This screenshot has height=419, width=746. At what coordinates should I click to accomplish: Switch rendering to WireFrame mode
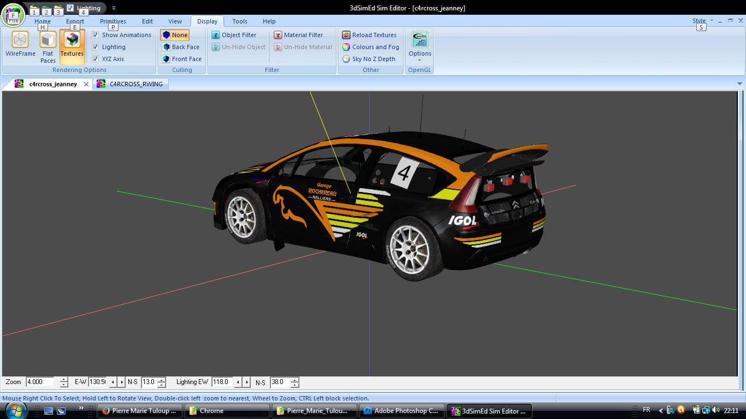click(20, 44)
